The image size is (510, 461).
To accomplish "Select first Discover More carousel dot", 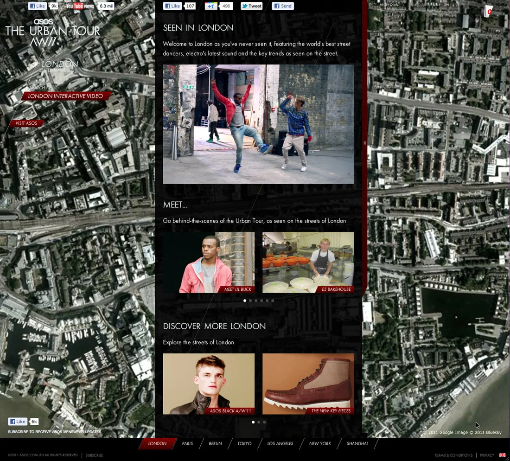I will tap(253, 423).
